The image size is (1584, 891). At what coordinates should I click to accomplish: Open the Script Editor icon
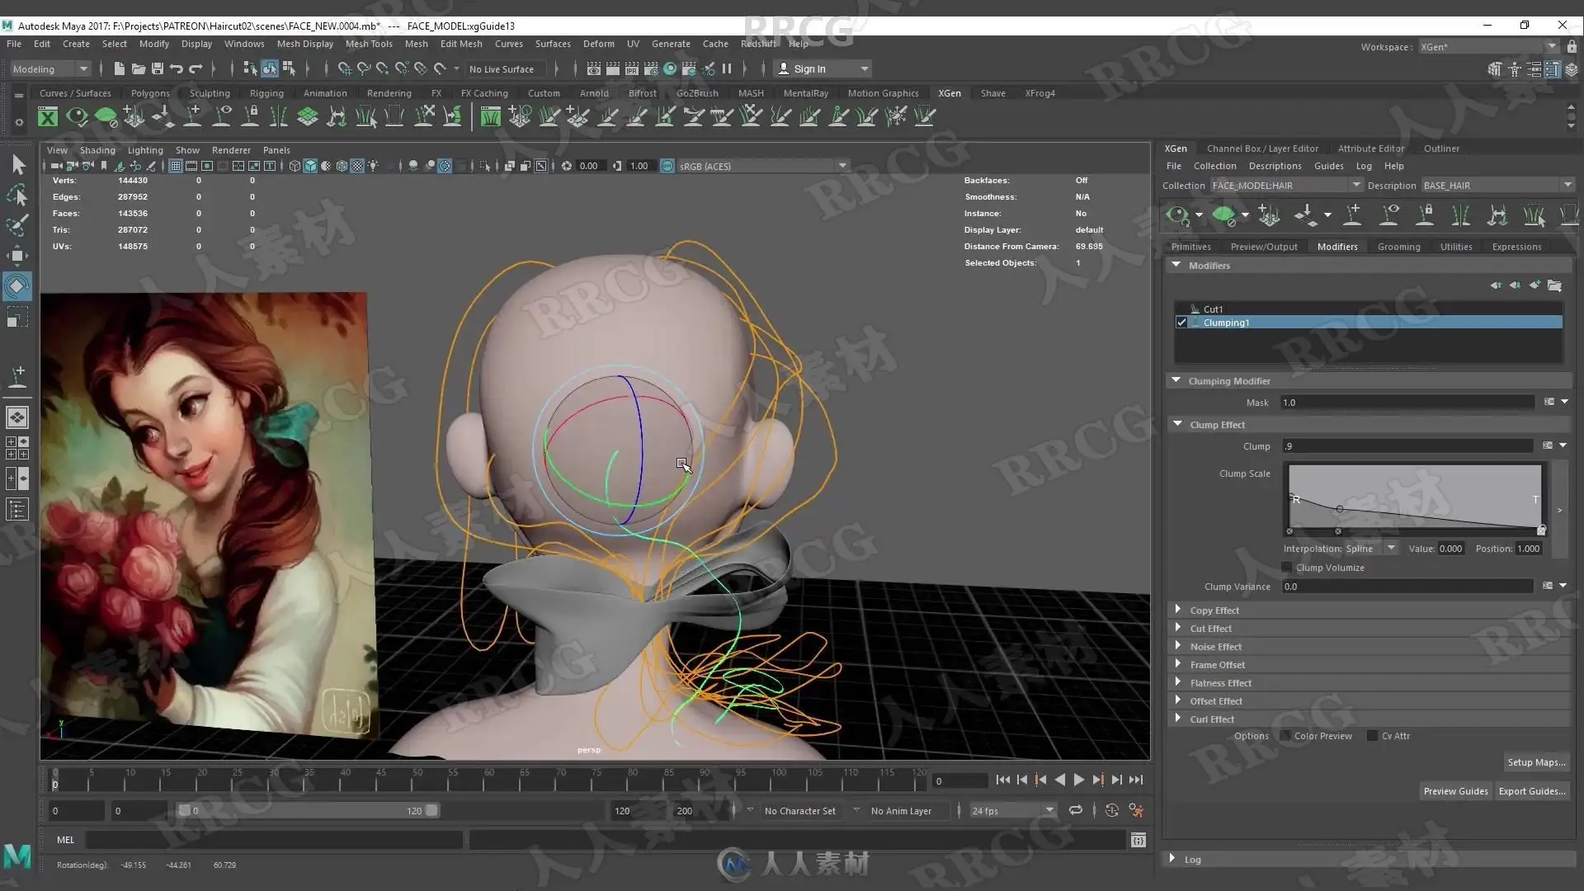(x=1138, y=840)
